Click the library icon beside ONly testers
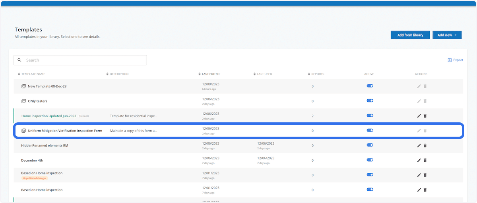This screenshot has width=477, height=203. [23, 101]
